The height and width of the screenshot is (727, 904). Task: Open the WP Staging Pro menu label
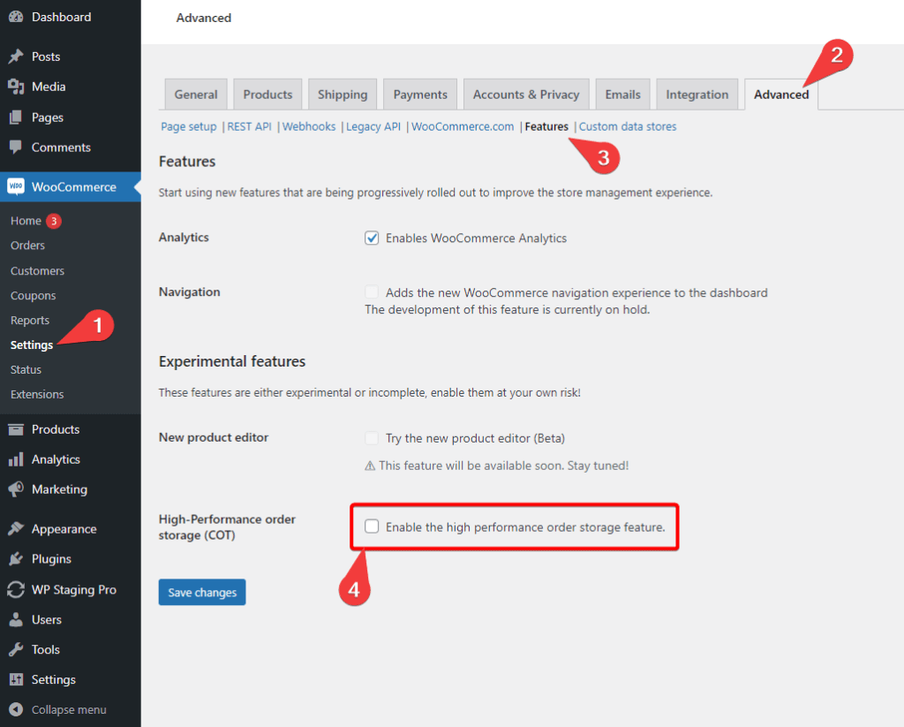[x=74, y=589]
